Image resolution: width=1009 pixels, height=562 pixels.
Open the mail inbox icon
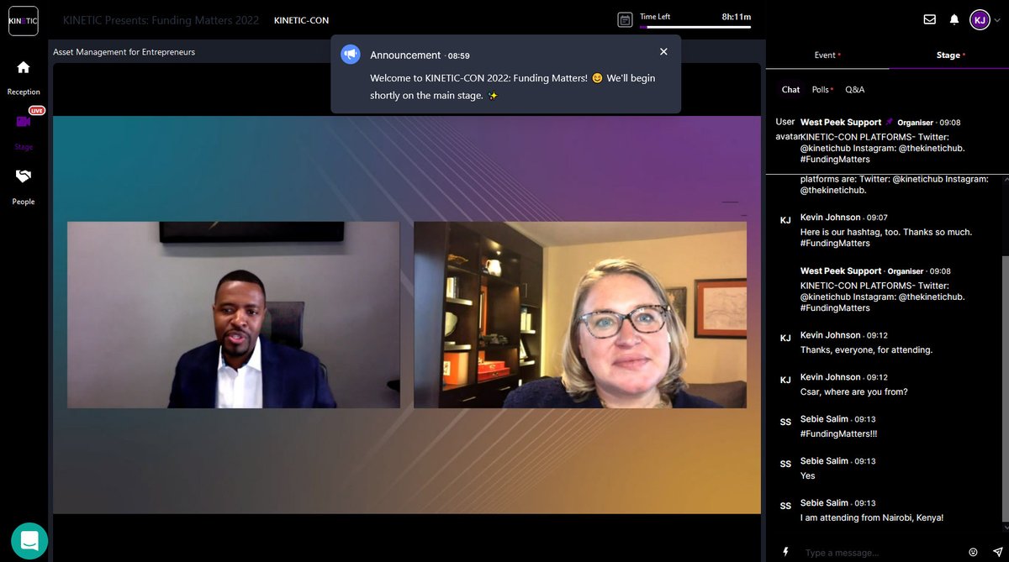[929, 19]
